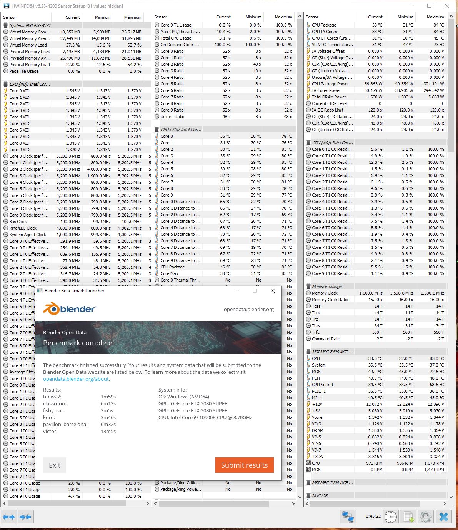Click the left panel Current column header
This screenshot has width=458, height=530.
67,17
